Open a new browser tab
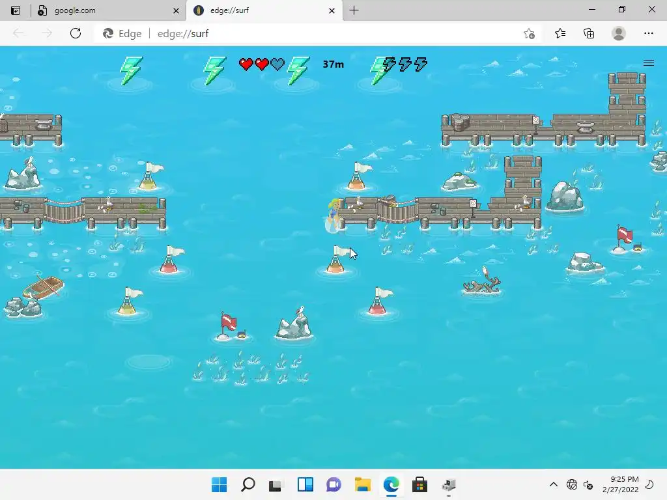The height and width of the screenshot is (500, 667). click(354, 10)
